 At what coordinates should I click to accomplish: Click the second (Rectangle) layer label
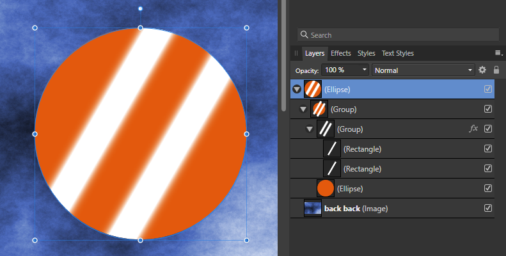(x=362, y=169)
